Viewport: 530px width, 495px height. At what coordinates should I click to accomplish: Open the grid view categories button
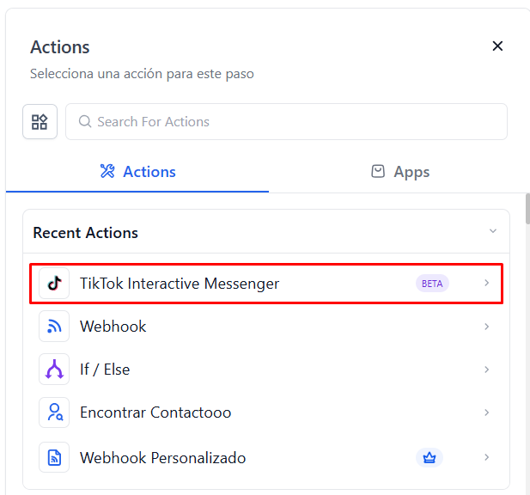coord(40,122)
